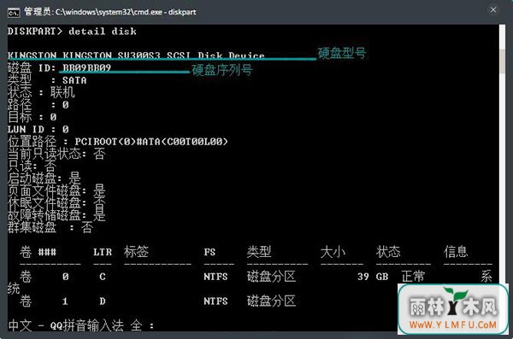Click the 正常 status of volume 0

tap(413, 277)
